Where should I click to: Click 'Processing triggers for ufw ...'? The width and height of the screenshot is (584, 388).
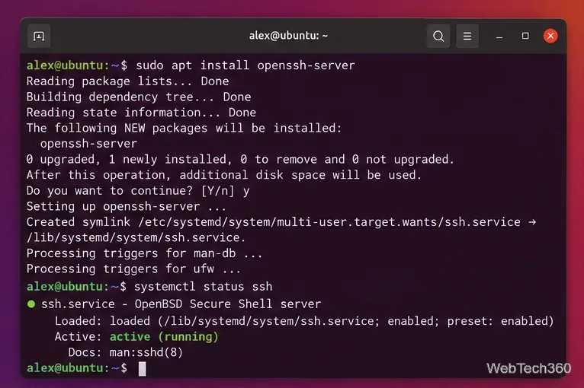click(x=133, y=269)
